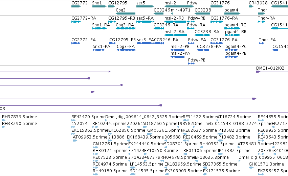Select the RE07523.5prime EST label
Viewport: 288px width, 176px height.
tap(110, 157)
